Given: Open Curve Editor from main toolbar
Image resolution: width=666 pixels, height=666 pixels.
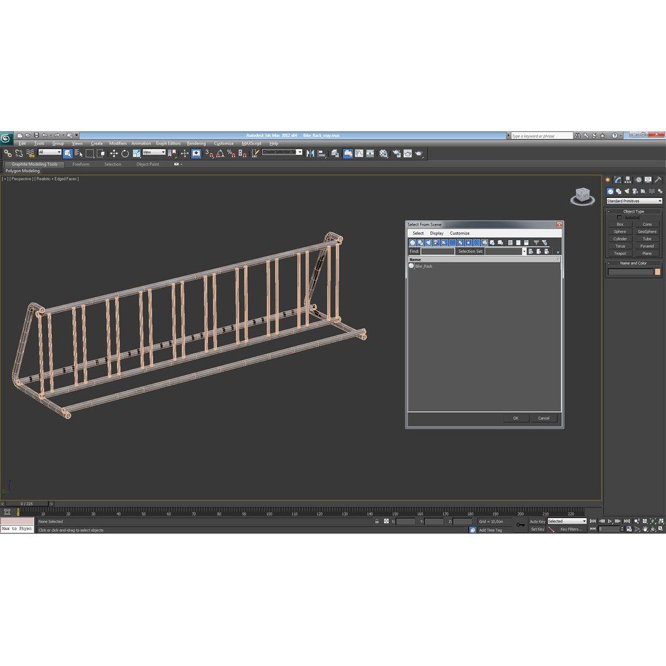Looking at the screenshot, I should point(360,154).
